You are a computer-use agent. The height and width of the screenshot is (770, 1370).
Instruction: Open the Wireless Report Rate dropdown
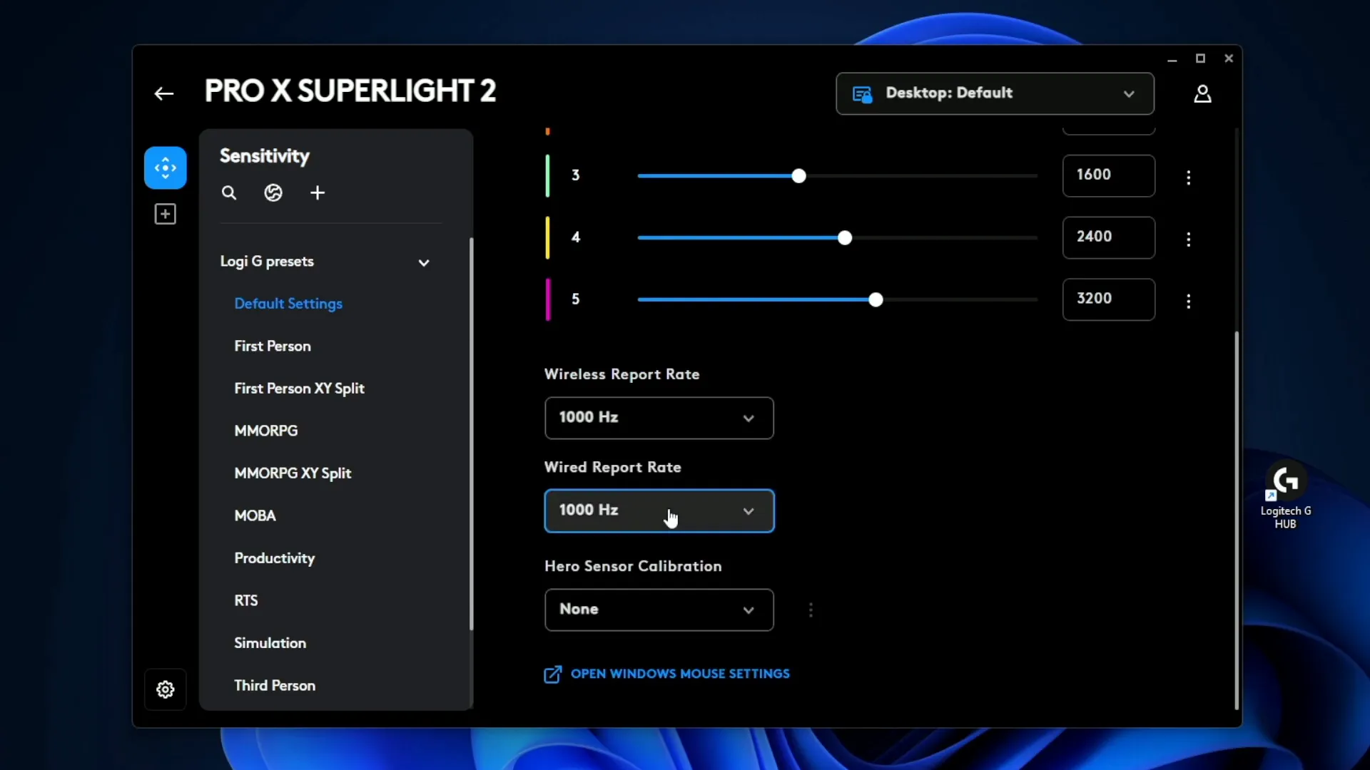coord(659,418)
